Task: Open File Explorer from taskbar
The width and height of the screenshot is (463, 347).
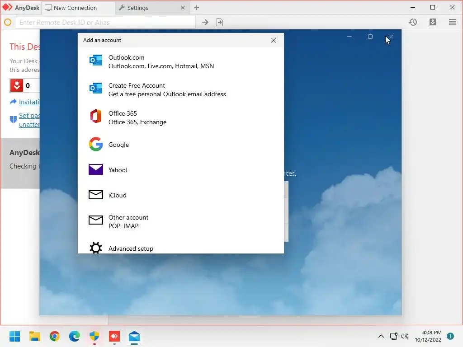Action: 34,336
